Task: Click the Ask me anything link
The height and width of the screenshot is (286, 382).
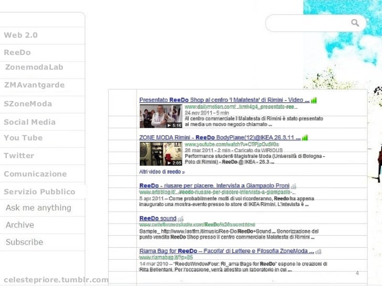Action: [x=38, y=208]
